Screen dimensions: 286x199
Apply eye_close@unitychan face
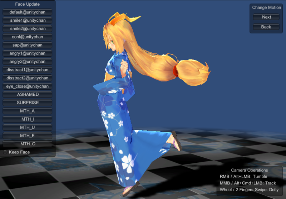pos(28,86)
